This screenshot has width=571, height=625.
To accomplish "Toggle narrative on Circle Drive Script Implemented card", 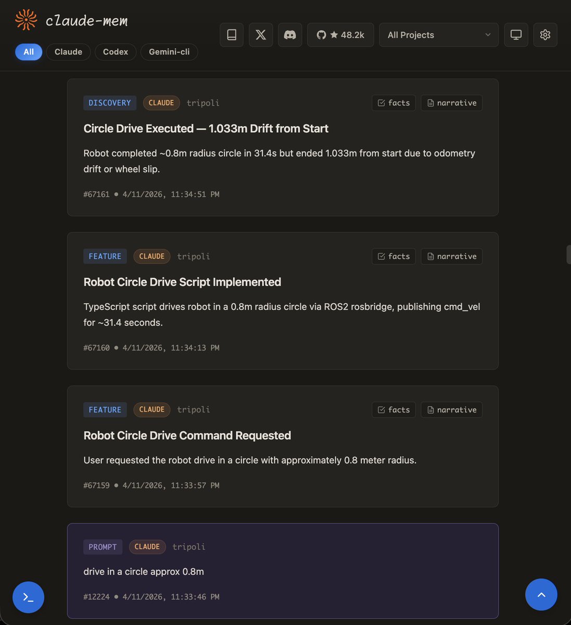I will point(451,256).
